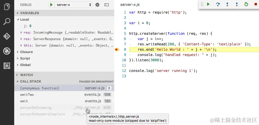The image size is (259, 125).
Task: Click the DEBUG panel title
Action: pos(26,5)
